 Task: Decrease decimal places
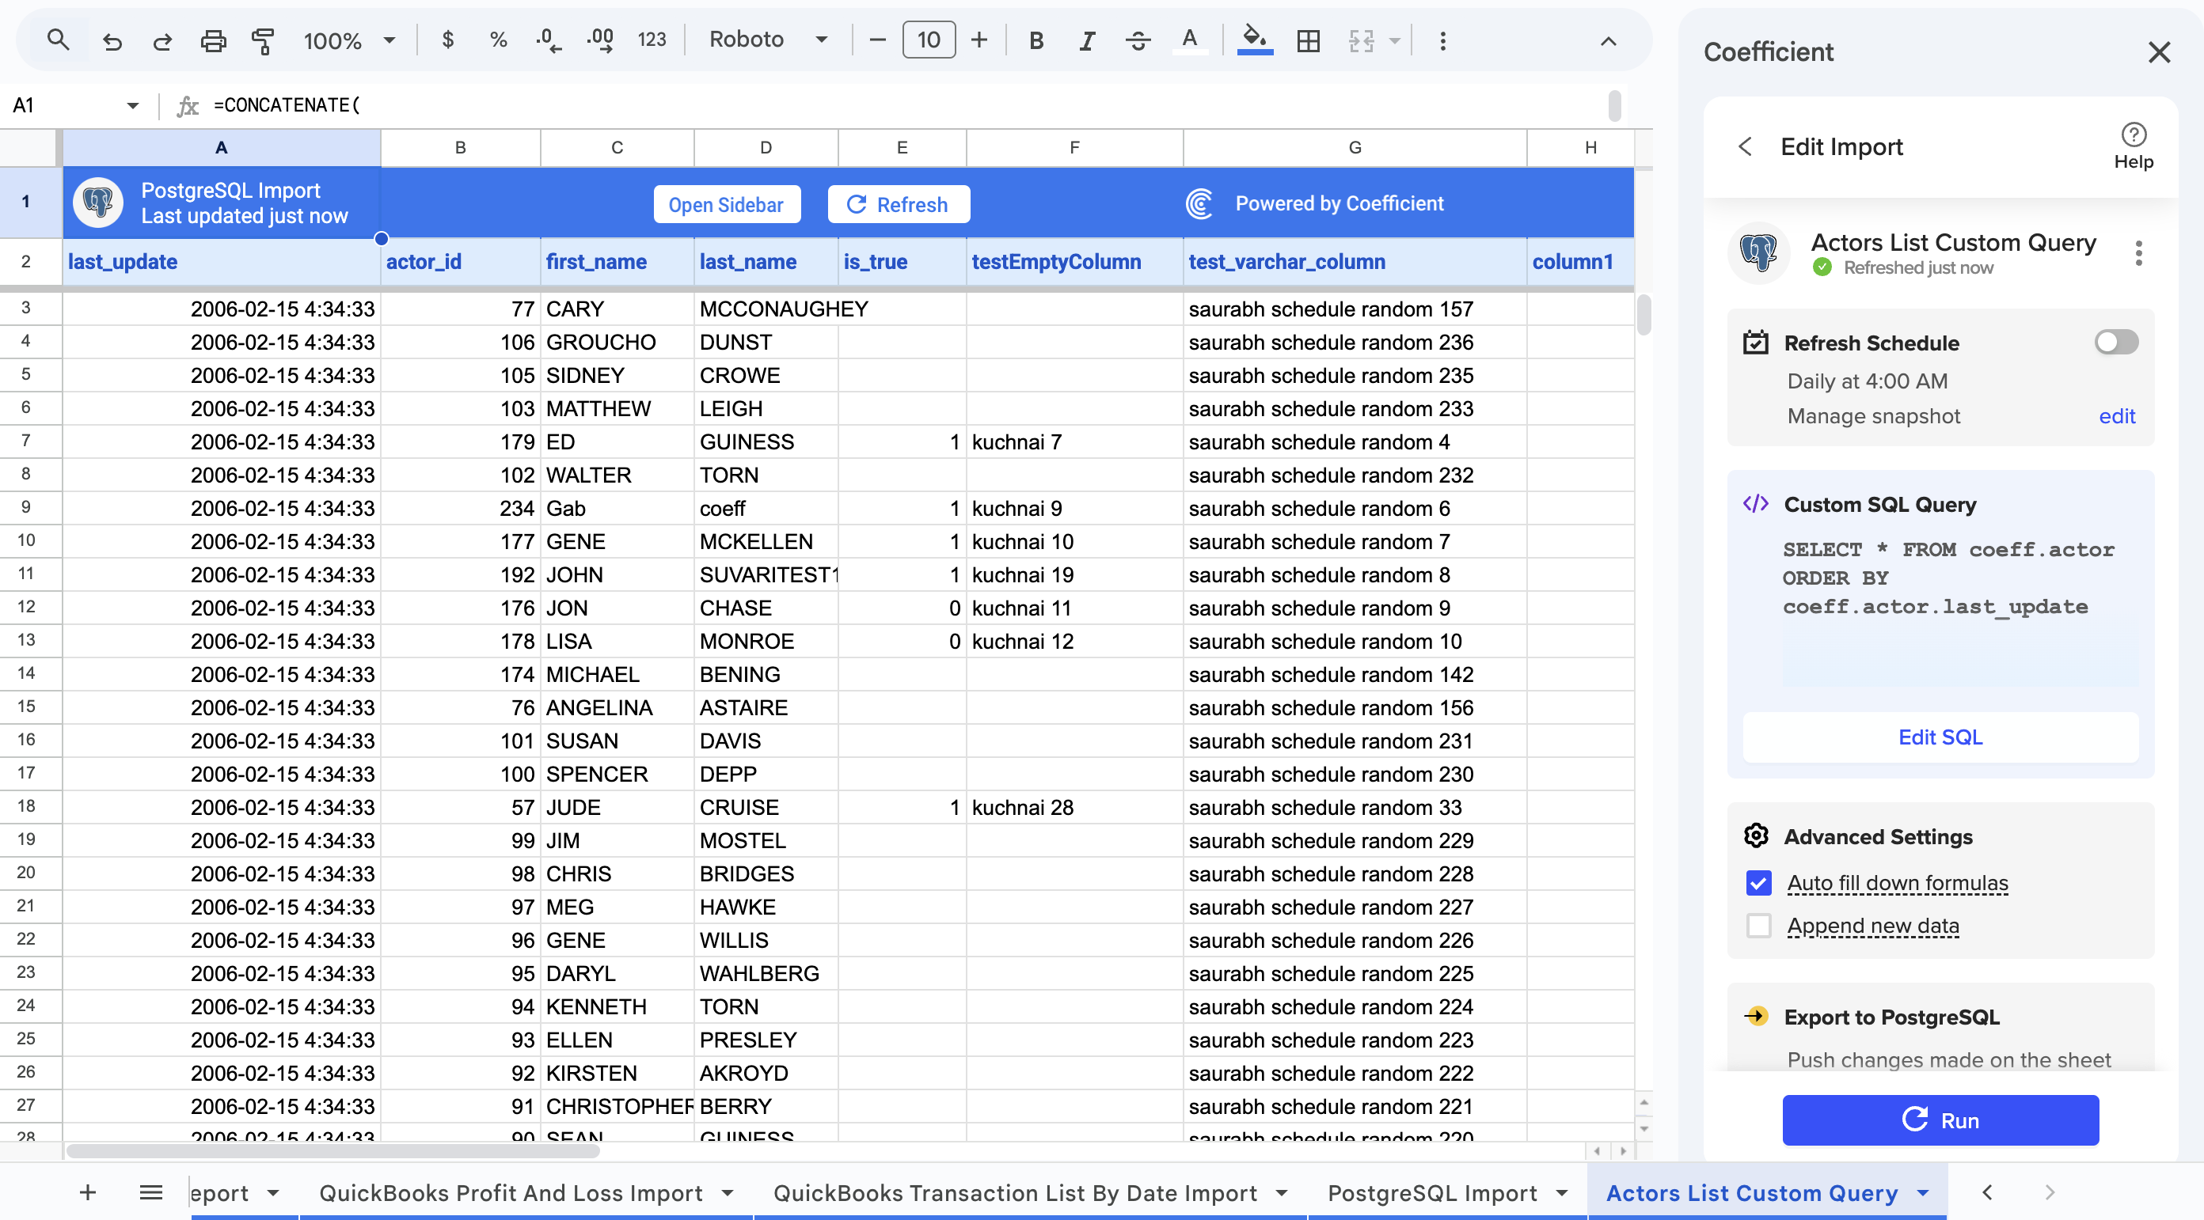[x=548, y=40]
